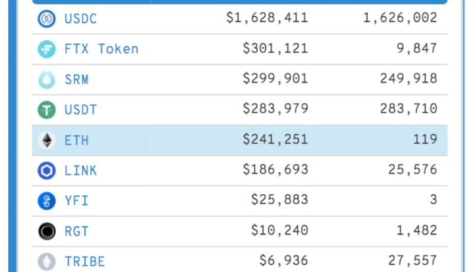The height and width of the screenshot is (272, 475).
Task: Click the Ethereum diamond icon
Action: (47, 140)
